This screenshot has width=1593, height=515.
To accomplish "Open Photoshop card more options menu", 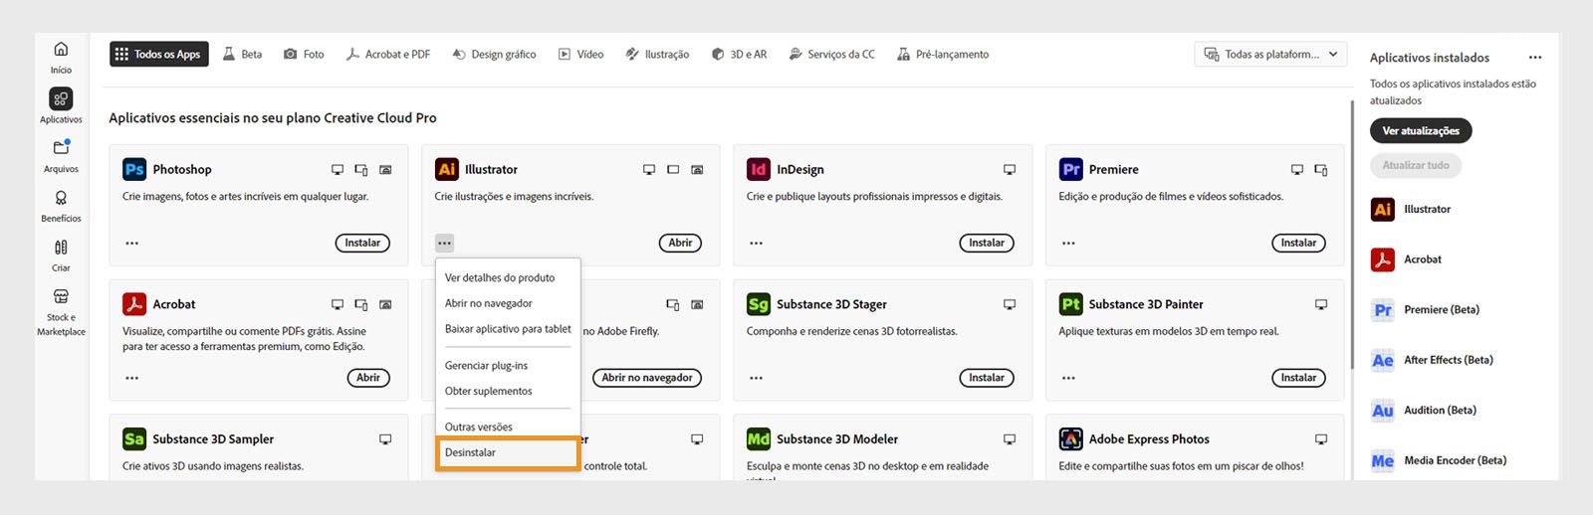I will (132, 243).
